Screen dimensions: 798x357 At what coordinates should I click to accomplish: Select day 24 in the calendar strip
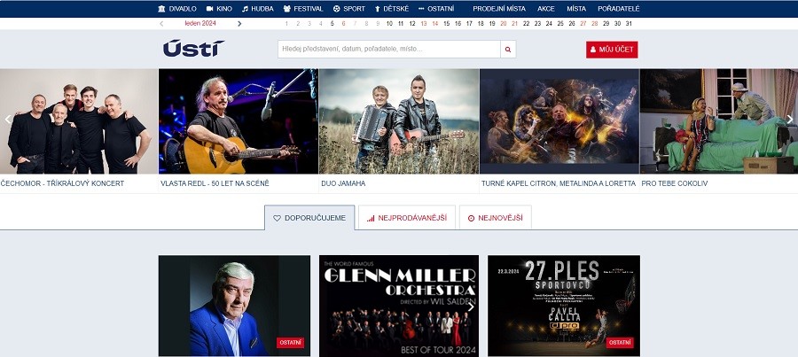(x=549, y=23)
